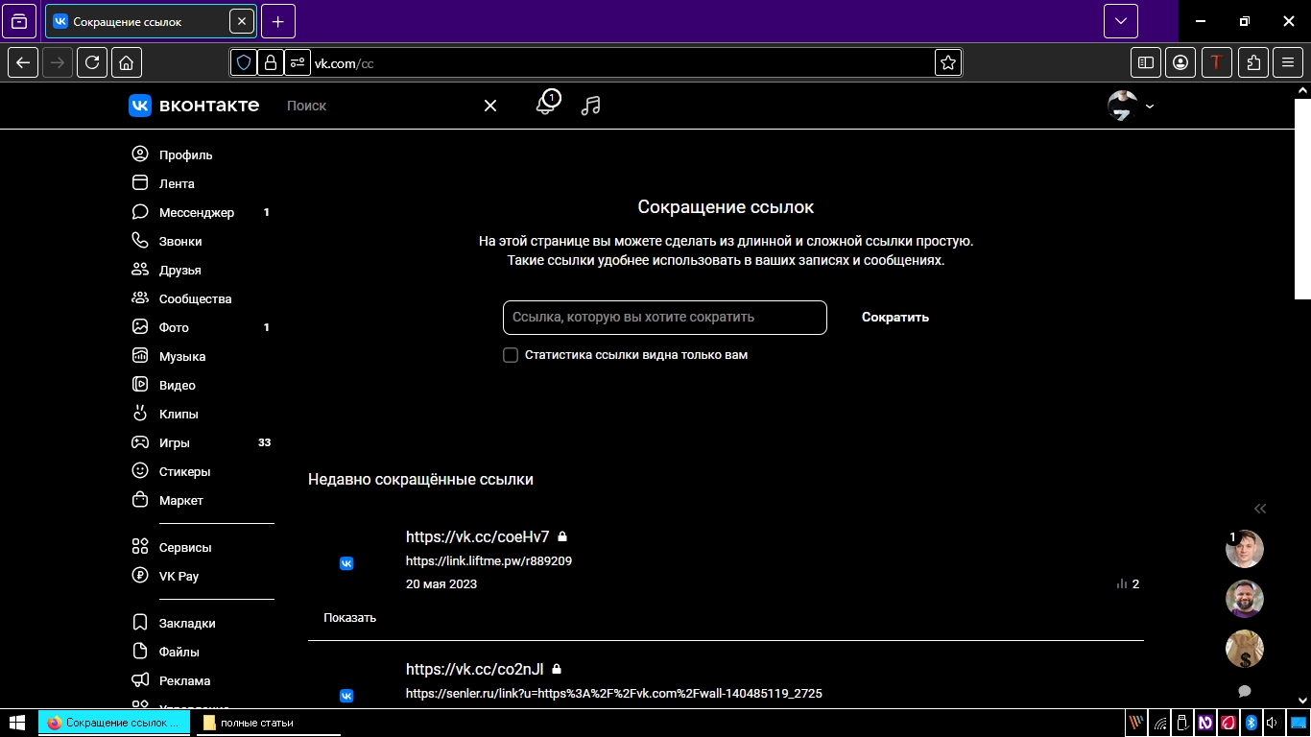Open Друзья friends list
This screenshot has height=737, width=1311.
(x=179, y=270)
